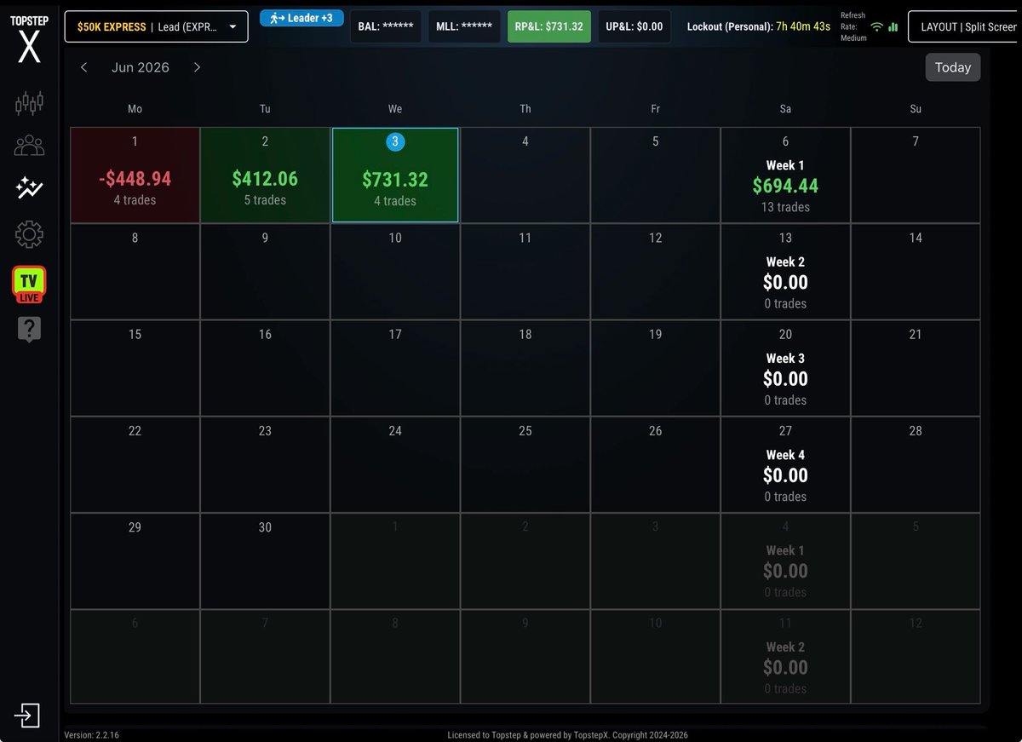Click the WiFi connection status icon
Viewport: 1022px width, 742px height.
tap(876, 26)
